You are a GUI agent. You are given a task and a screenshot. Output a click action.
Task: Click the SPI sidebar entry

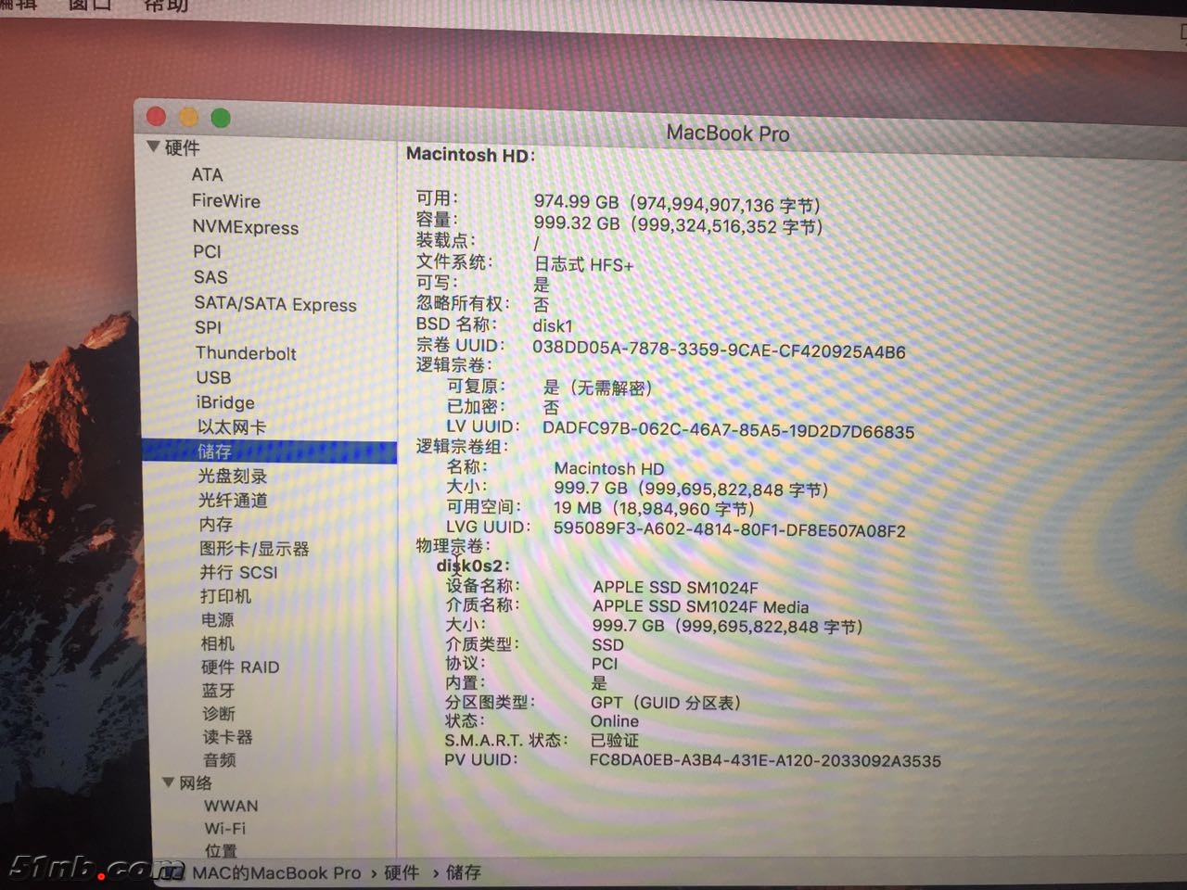[209, 327]
